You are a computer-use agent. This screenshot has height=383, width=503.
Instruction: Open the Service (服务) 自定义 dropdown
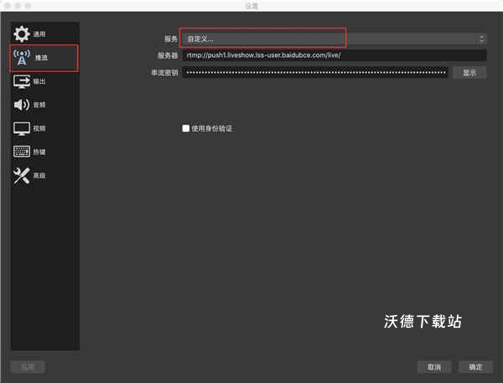pyautogui.click(x=334, y=39)
